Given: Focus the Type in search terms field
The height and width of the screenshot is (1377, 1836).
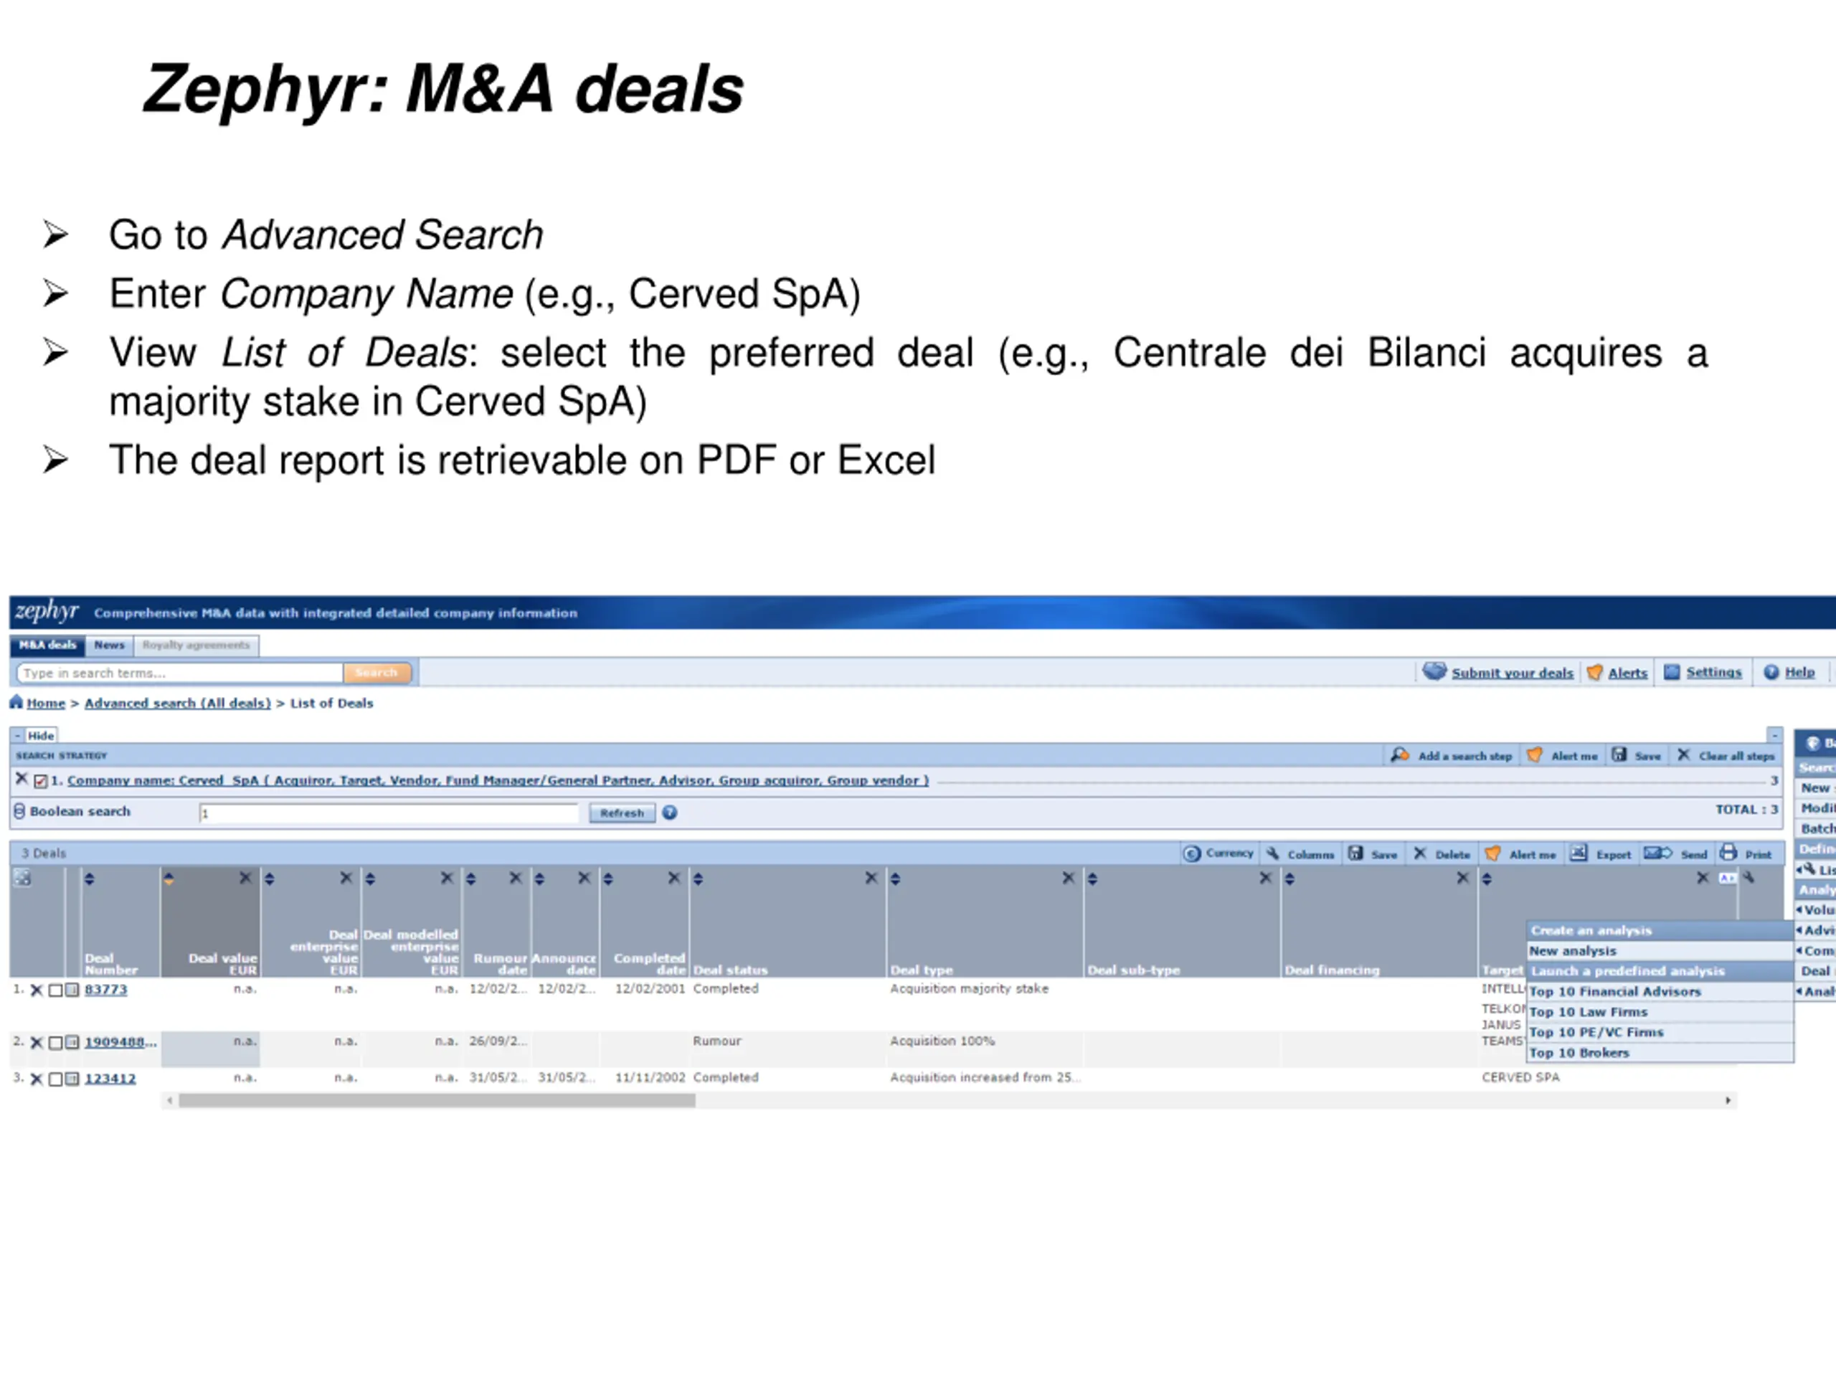Looking at the screenshot, I should pos(179,673).
